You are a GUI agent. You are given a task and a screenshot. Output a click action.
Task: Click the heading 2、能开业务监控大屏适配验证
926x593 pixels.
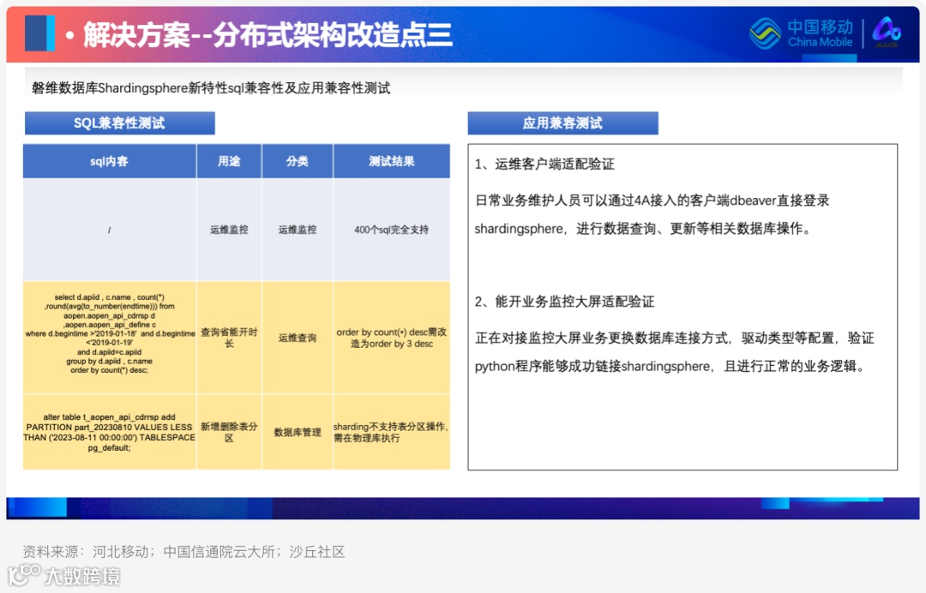pos(564,302)
